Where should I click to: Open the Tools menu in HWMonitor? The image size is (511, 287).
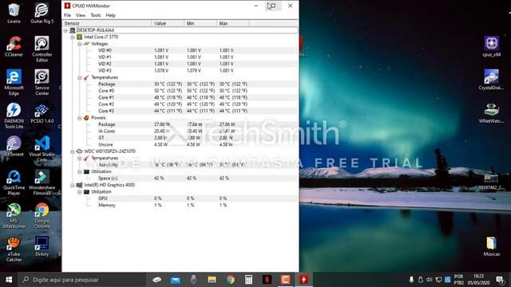tap(96, 15)
